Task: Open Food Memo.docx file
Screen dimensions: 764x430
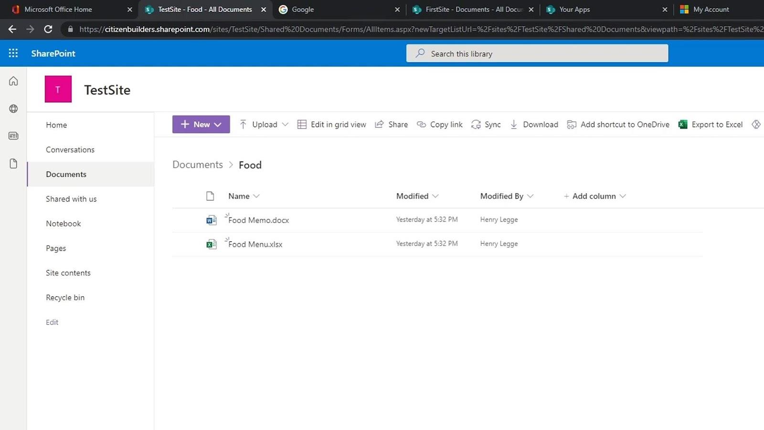Action: 259,220
